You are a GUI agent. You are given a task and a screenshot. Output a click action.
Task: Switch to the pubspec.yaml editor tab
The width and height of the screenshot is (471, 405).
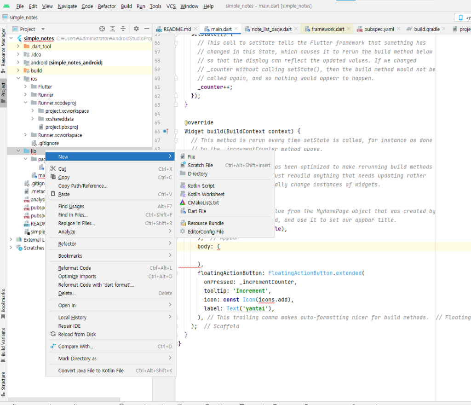click(379, 29)
